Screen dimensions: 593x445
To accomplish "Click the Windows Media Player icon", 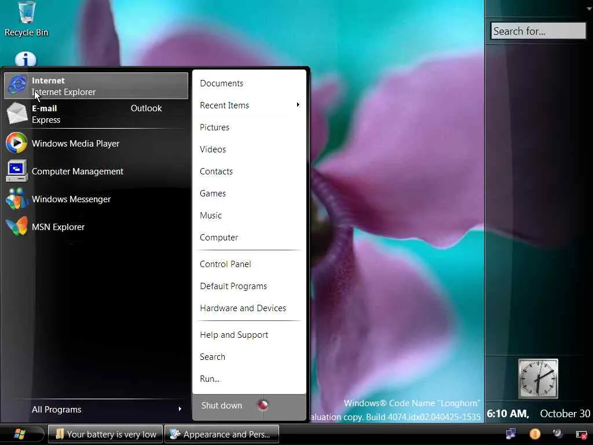I will point(16,143).
